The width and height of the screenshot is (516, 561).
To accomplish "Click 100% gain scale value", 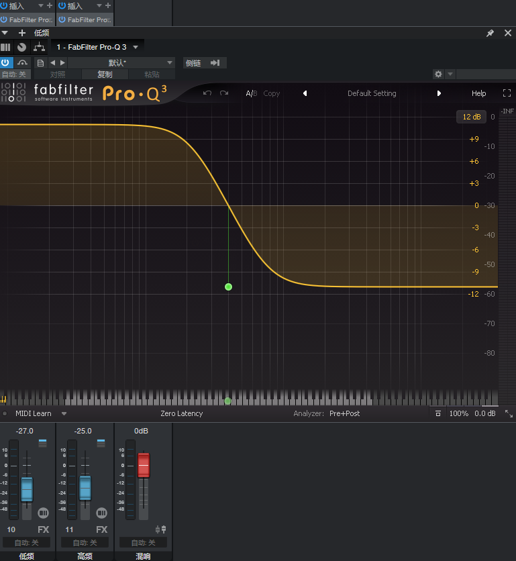I will (x=459, y=413).
